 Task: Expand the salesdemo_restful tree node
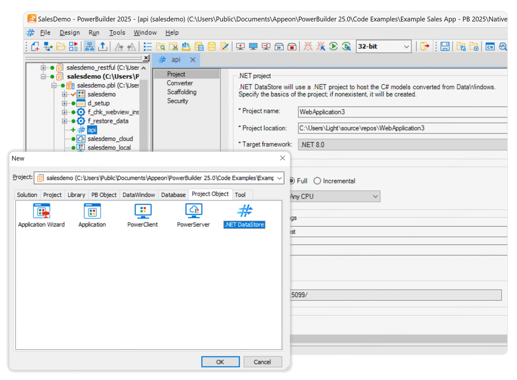point(43,68)
